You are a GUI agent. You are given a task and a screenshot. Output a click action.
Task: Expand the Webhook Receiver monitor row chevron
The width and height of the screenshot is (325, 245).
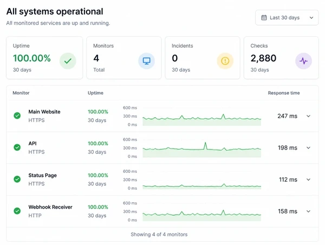pos(308,211)
